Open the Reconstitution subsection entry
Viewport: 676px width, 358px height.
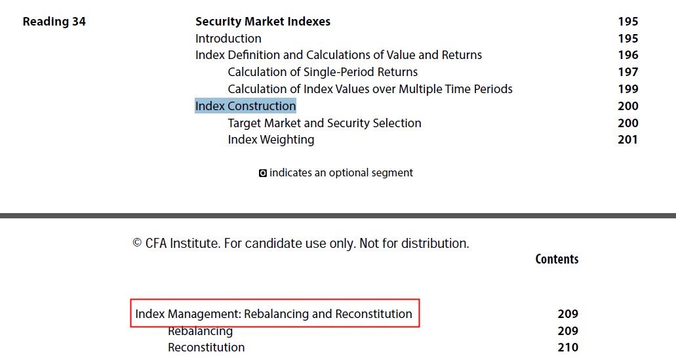tap(206, 348)
